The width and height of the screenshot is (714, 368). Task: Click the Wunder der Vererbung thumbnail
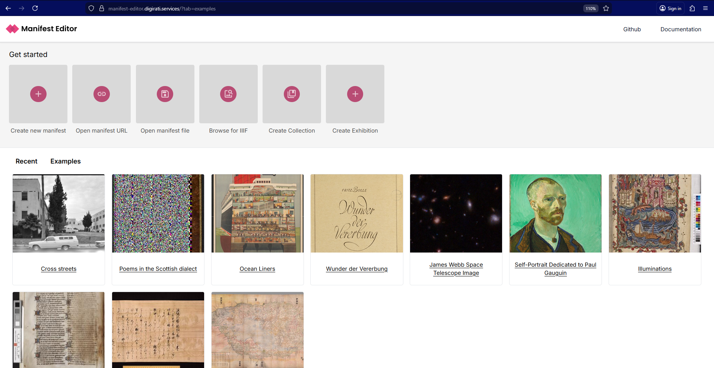click(356, 213)
